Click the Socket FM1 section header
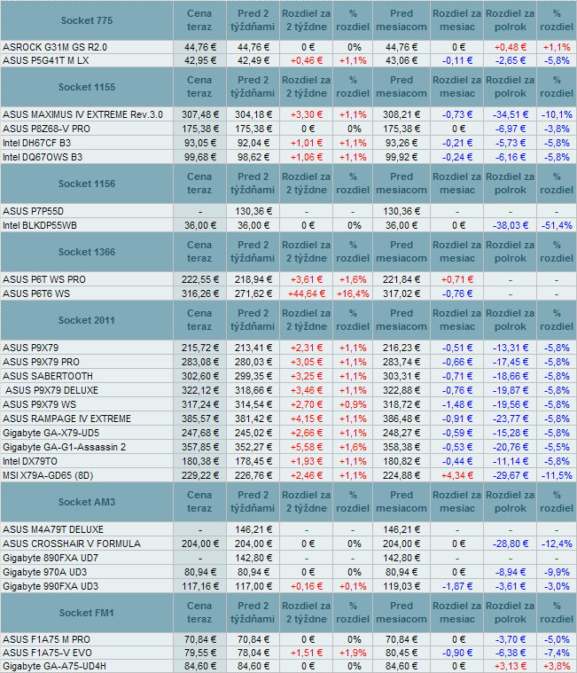 (87, 613)
